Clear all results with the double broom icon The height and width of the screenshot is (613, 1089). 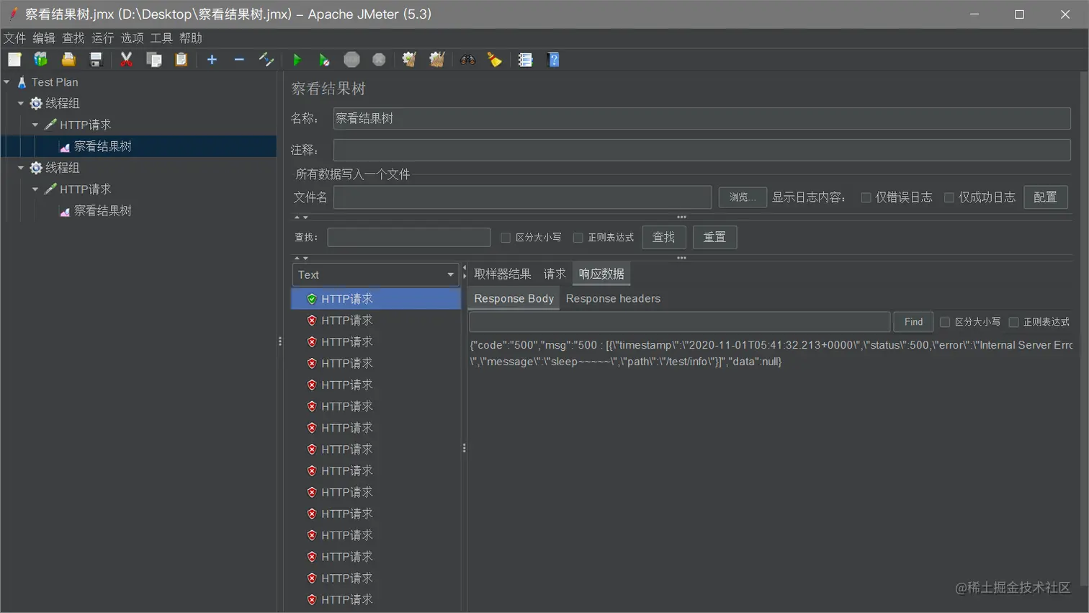[x=436, y=60]
